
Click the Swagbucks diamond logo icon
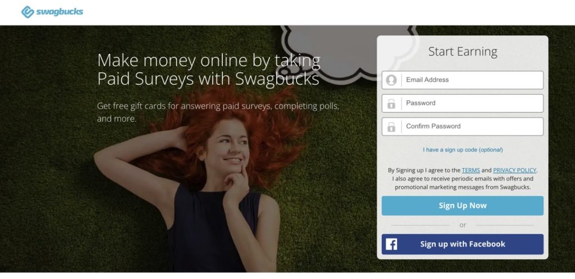28,12
